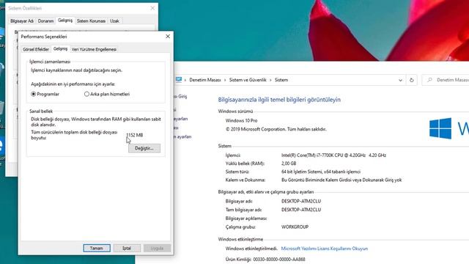
Task: Open the Gelişmiş tab in Performans Seçenekleri
Action: (60, 48)
